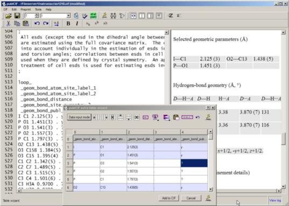Click the table wizard help question mark

pos(208,108)
